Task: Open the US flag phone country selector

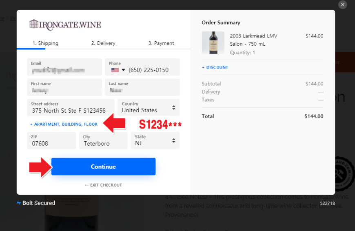Action: coord(118,70)
